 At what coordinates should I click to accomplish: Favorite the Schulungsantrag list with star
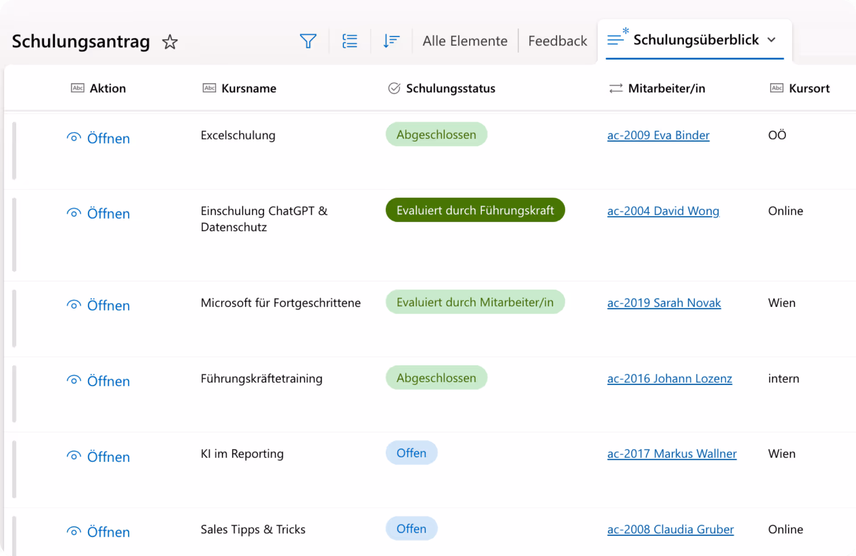pyautogui.click(x=170, y=42)
